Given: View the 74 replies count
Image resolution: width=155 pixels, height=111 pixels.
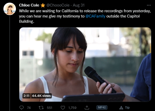Looking at the screenshot, I should click(x=29, y=108).
